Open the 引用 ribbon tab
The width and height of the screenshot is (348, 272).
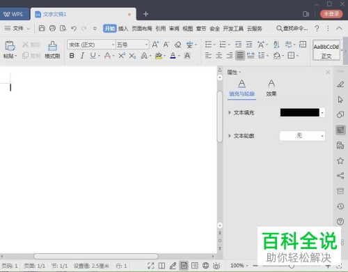[160, 29]
